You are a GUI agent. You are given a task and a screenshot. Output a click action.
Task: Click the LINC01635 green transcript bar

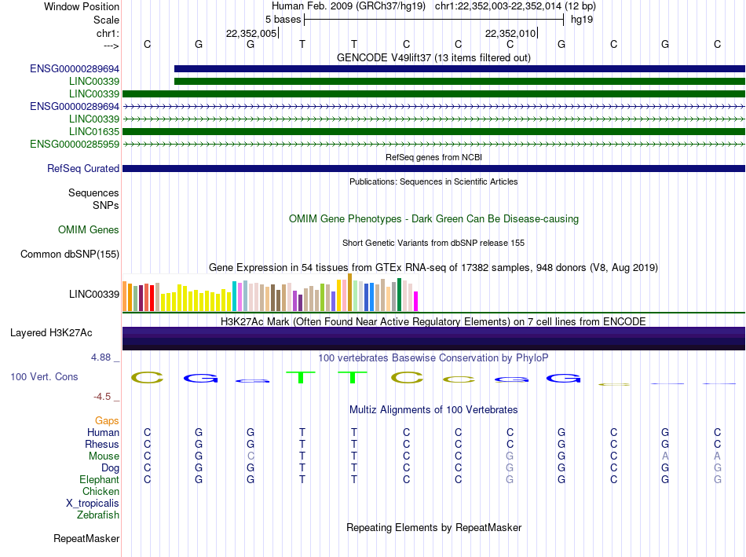(433, 131)
